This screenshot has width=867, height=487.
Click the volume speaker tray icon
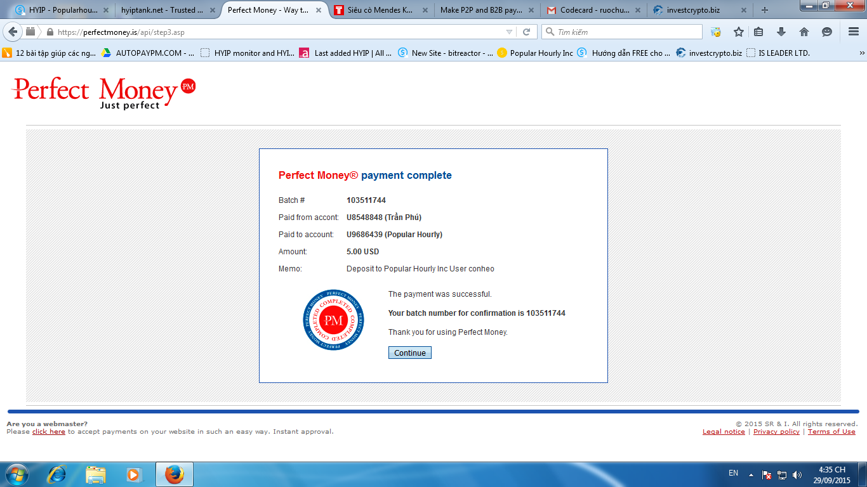click(x=797, y=474)
